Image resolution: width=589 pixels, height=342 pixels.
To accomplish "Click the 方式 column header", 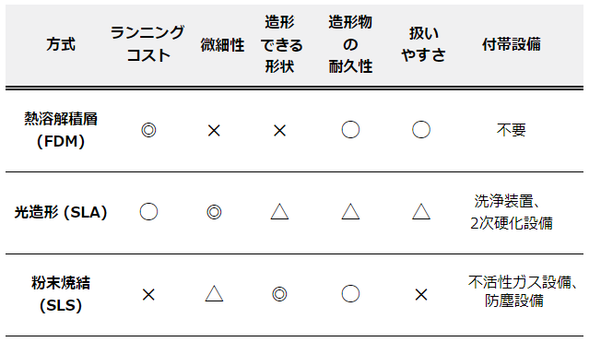I will (61, 44).
